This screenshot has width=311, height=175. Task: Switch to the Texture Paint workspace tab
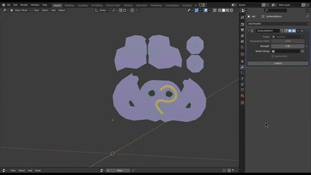[x=113, y=5]
